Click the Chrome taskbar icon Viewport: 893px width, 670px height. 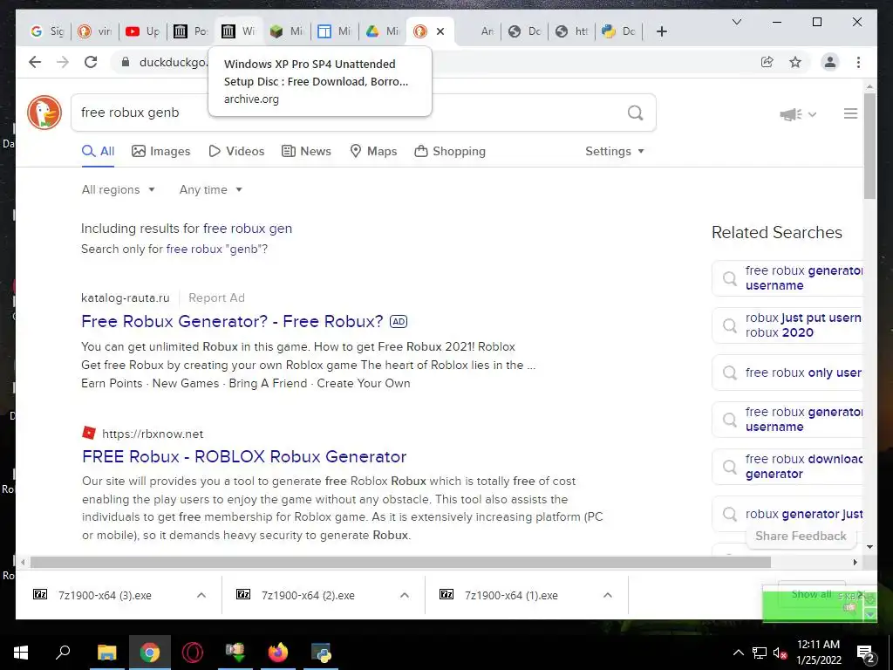point(150,653)
